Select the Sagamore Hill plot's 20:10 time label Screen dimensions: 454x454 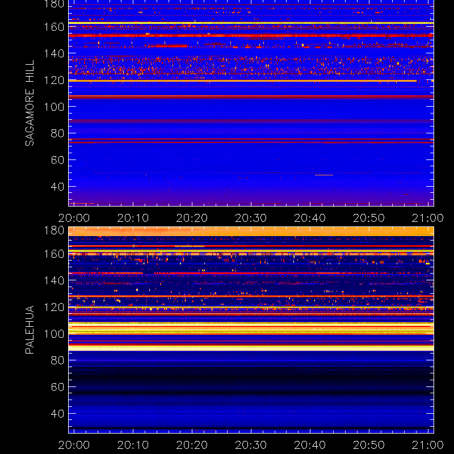click(x=133, y=218)
